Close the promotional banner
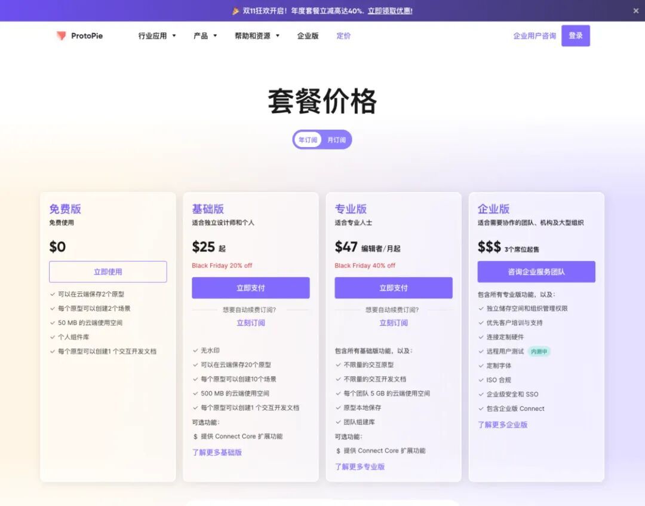This screenshot has width=645, height=506. 636,11
